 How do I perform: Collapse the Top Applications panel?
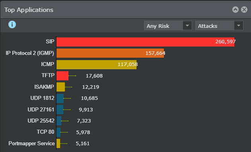pos(235,10)
